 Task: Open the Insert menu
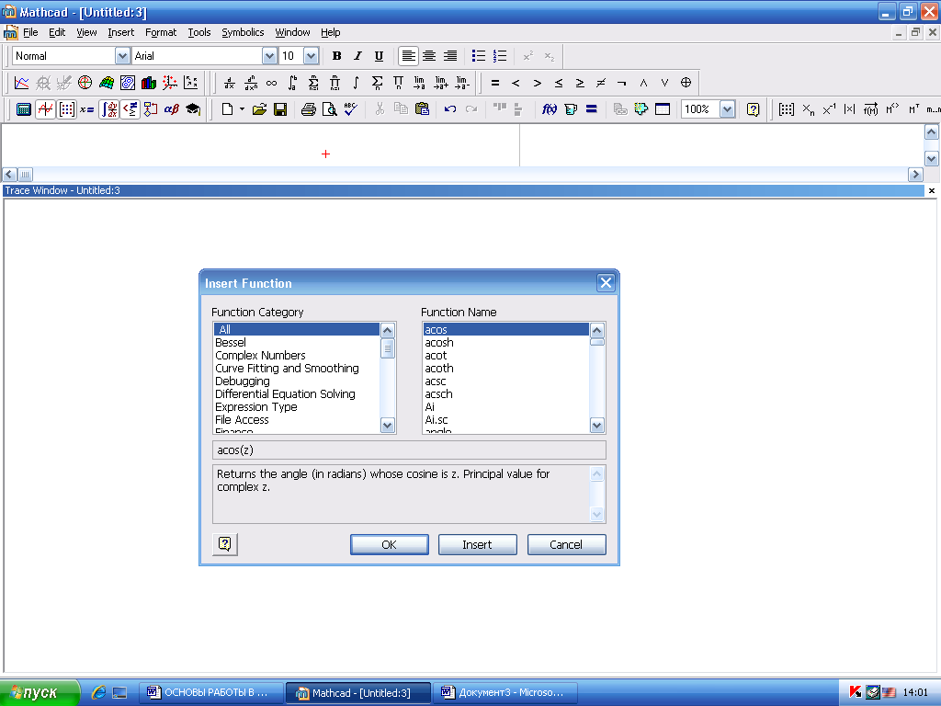[120, 32]
